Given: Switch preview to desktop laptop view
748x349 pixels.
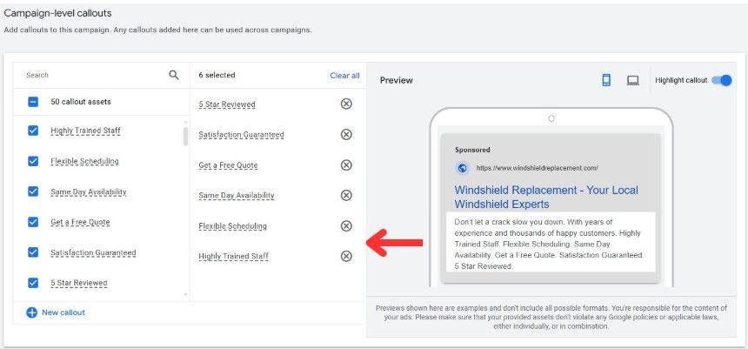Looking at the screenshot, I should pyautogui.click(x=632, y=80).
